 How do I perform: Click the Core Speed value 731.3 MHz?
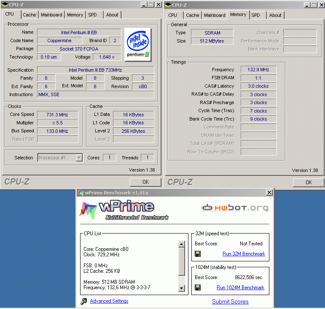tap(57, 115)
